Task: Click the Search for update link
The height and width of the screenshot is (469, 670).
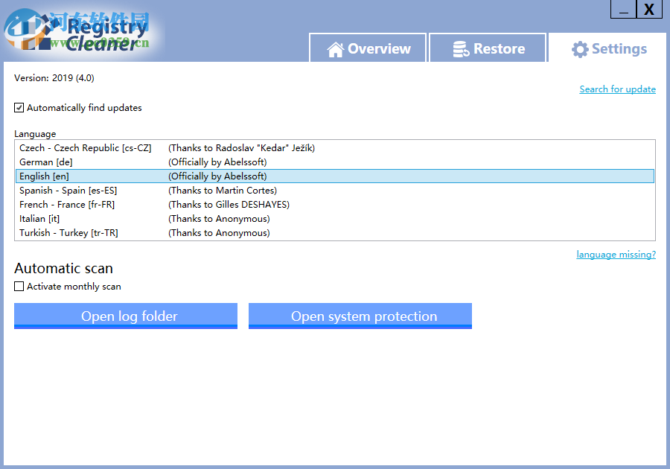Action: point(617,89)
